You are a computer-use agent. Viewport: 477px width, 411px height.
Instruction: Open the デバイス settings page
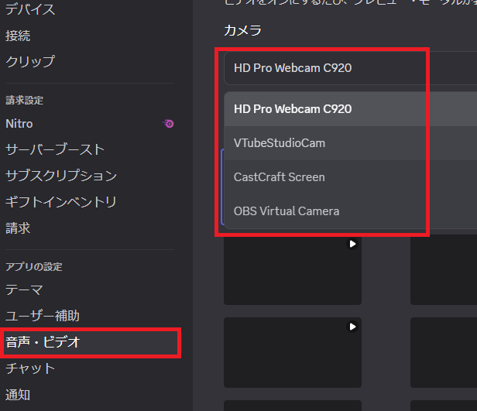[30, 9]
